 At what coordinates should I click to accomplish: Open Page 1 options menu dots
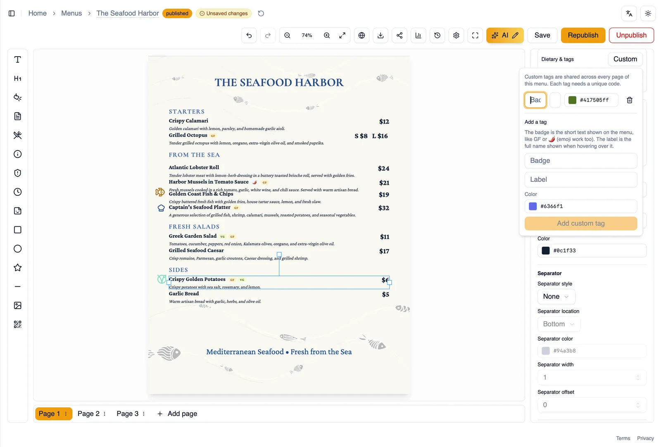[66, 414]
